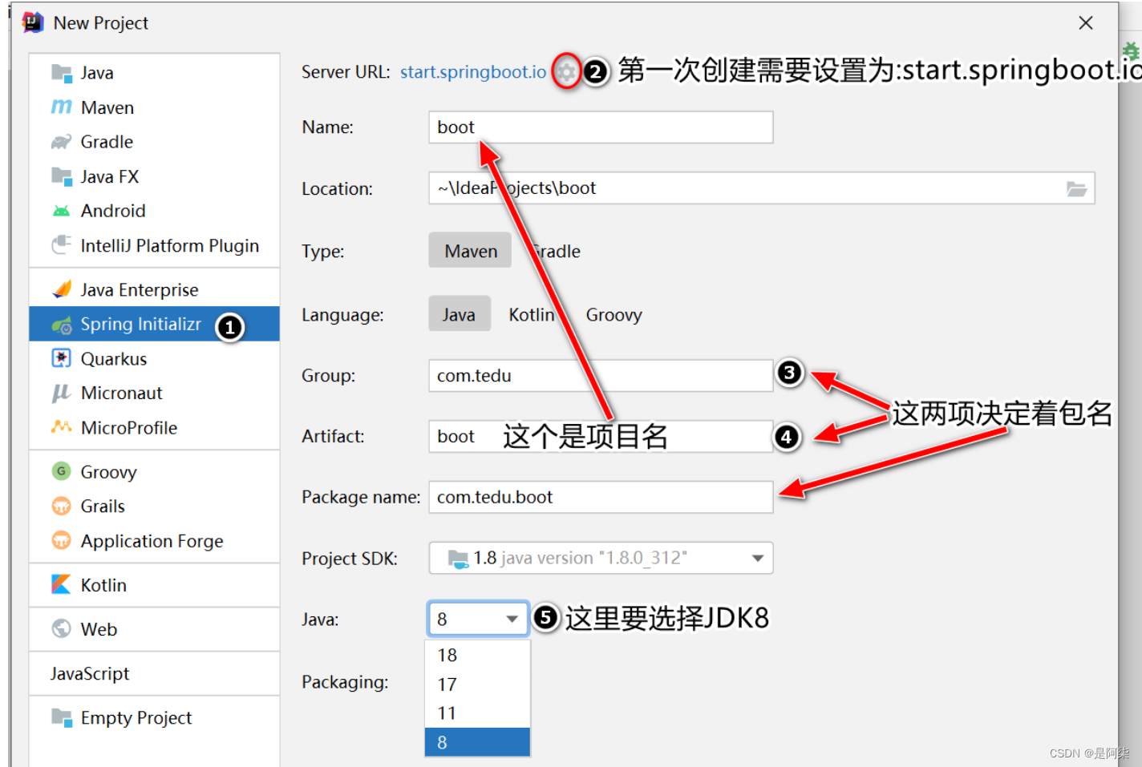Image resolution: width=1142 pixels, height=767 pixels.
Task: Select Maven as the project type
Action: [x=471, y=251]
